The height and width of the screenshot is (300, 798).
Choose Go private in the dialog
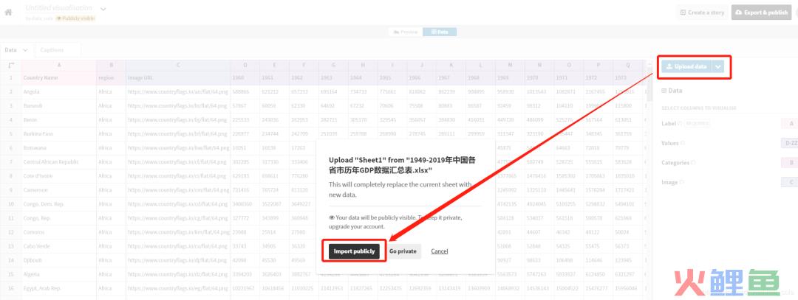pos(403,251)
